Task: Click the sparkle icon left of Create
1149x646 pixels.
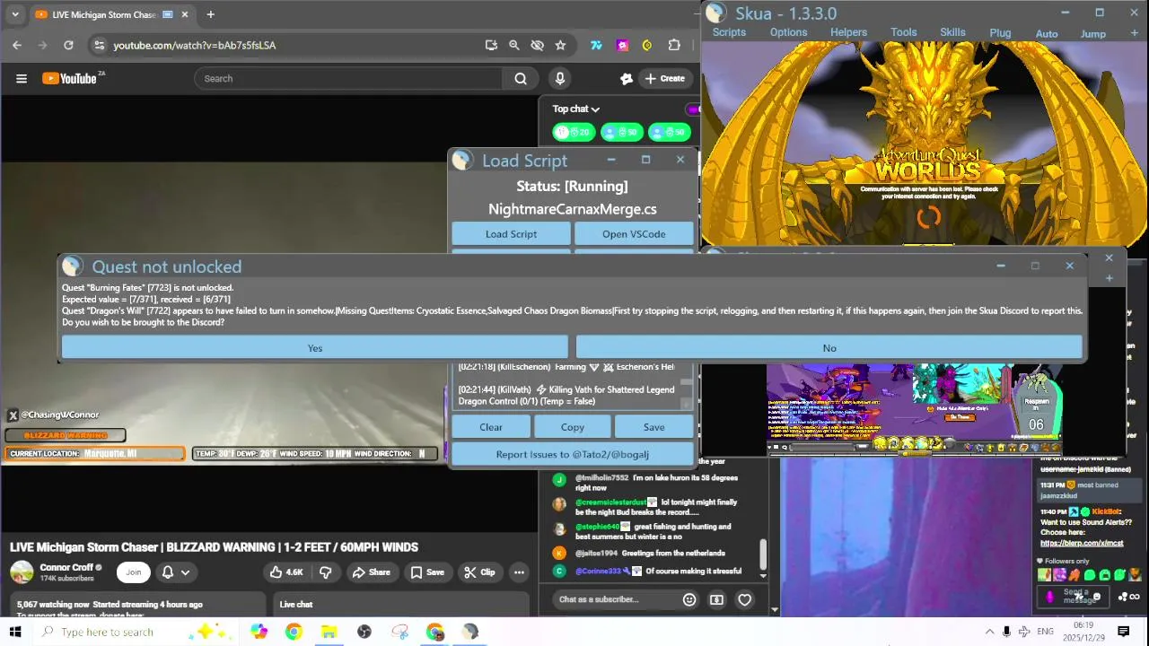Action: 627,79
